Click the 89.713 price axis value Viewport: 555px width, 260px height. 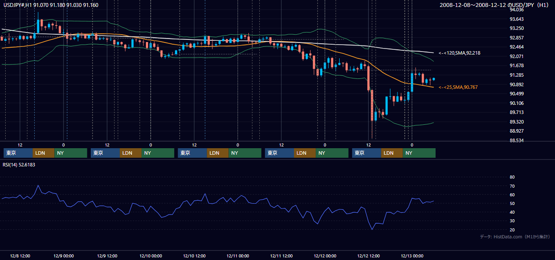517,112
